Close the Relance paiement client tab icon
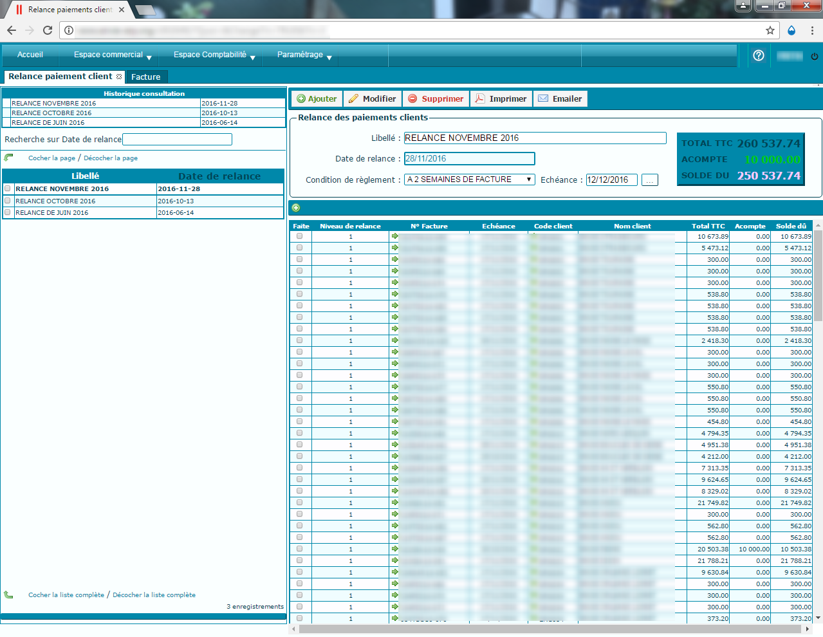This screenshot has height=637, width=823. point(119,77)
